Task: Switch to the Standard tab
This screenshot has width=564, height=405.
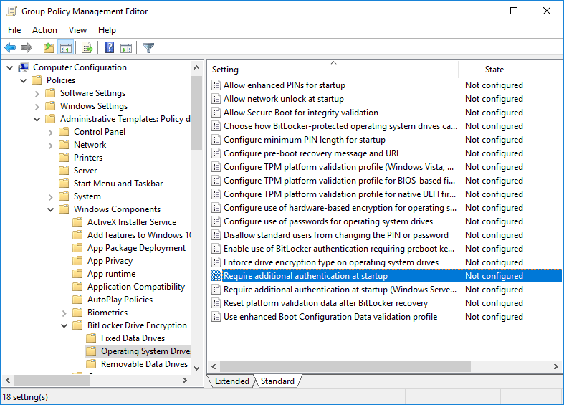Action: [277, 381]
